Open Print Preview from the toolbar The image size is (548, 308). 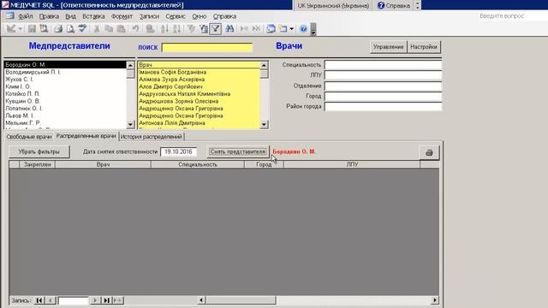coord(70,28)
